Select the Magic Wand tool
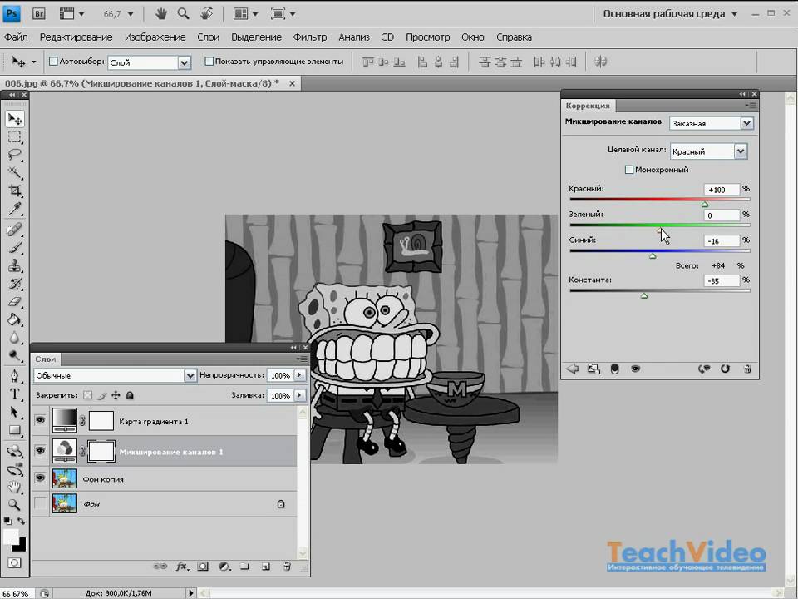Image resolution: width=798 pixels, height=599 pixels. 15,172
